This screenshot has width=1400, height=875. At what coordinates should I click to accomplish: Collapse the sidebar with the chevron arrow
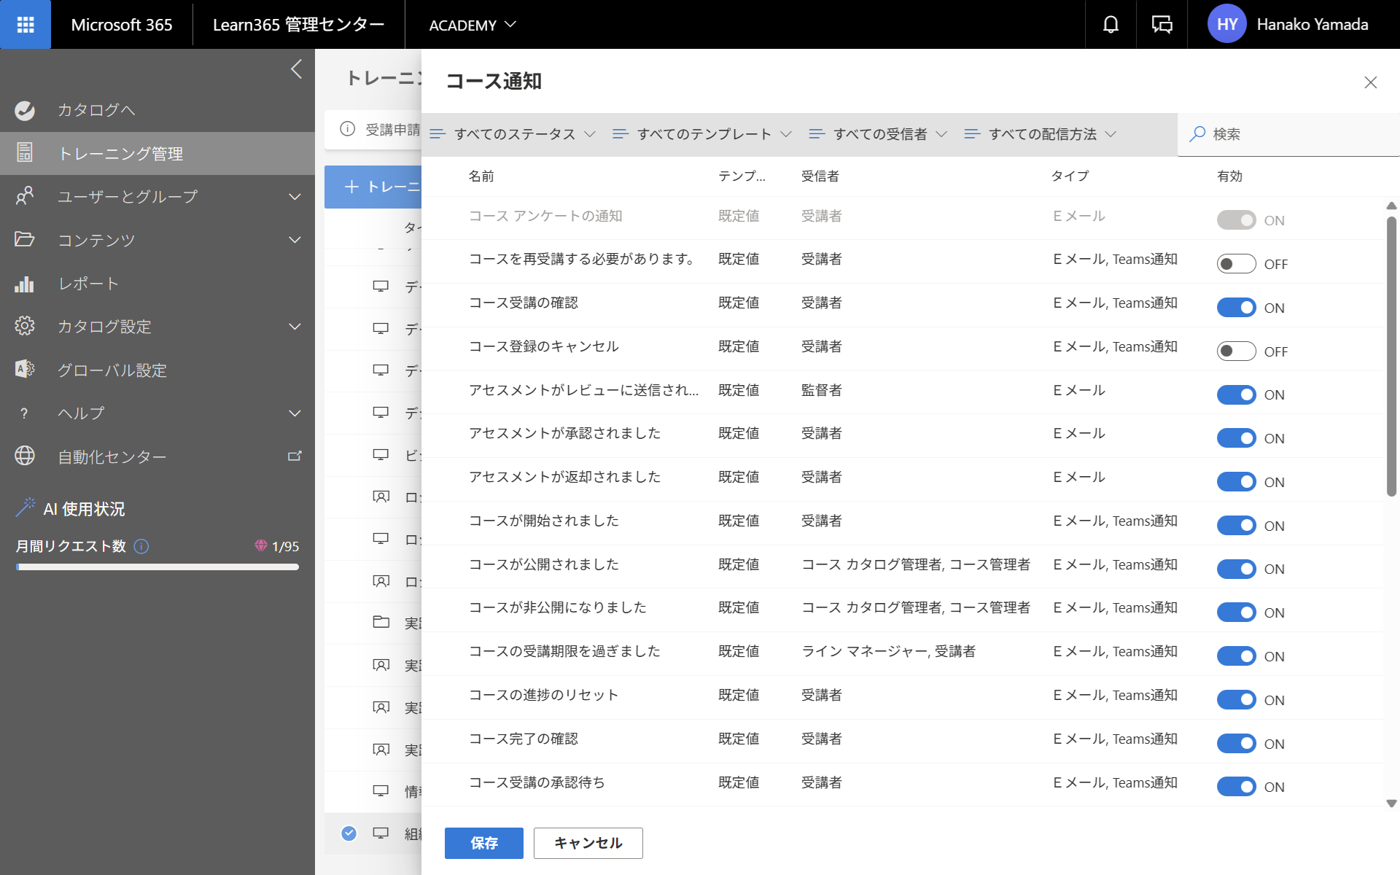coord(296,69)
